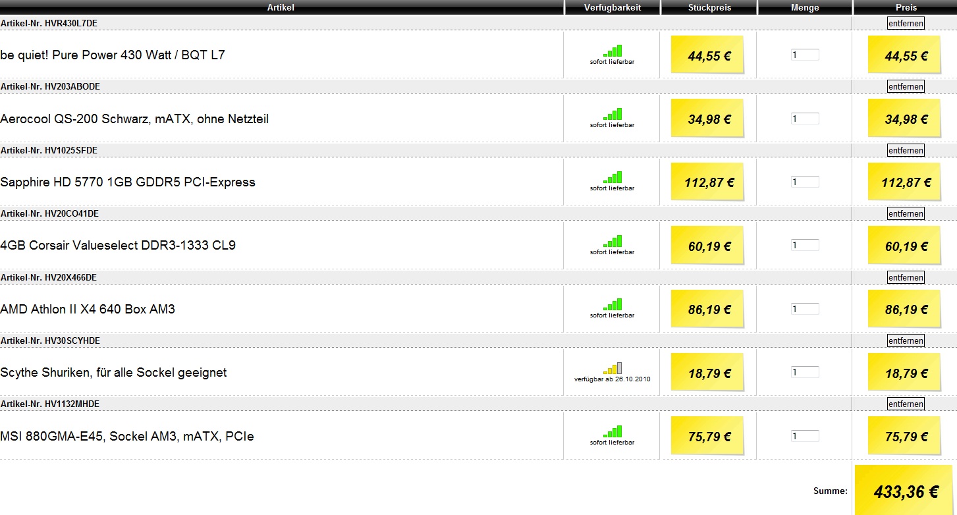
Task: Click availability bars icon for be quiet! Pure Power
Action: tap(613, 51)
